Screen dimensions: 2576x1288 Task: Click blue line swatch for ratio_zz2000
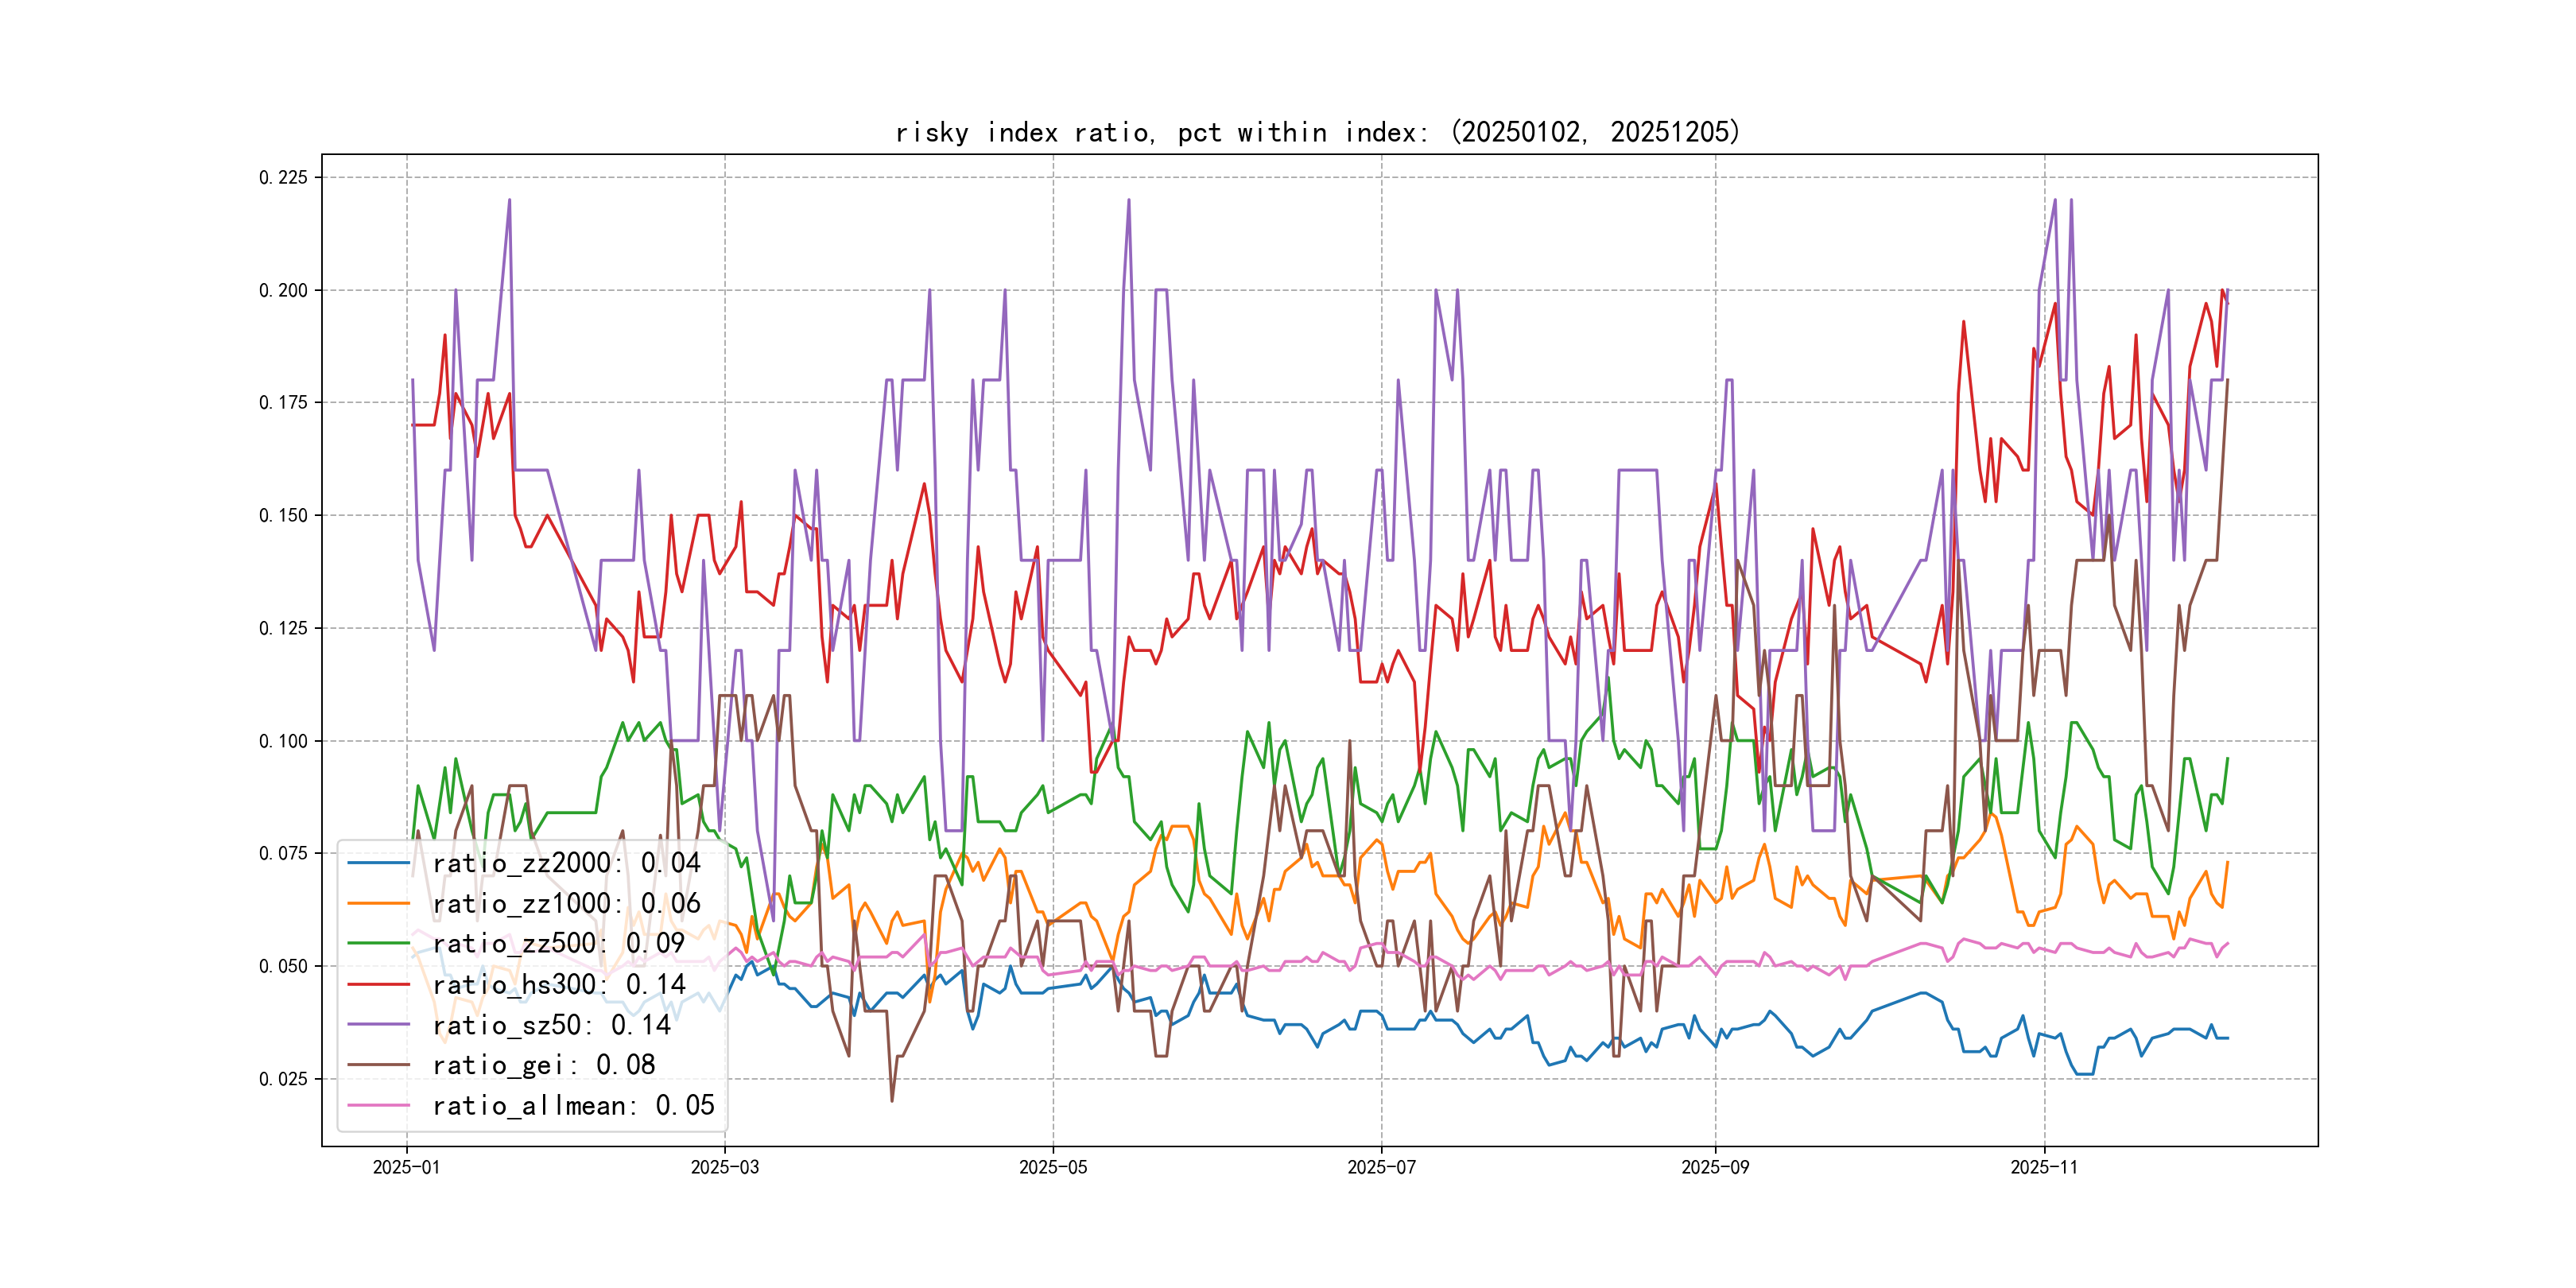click(378, 863)
